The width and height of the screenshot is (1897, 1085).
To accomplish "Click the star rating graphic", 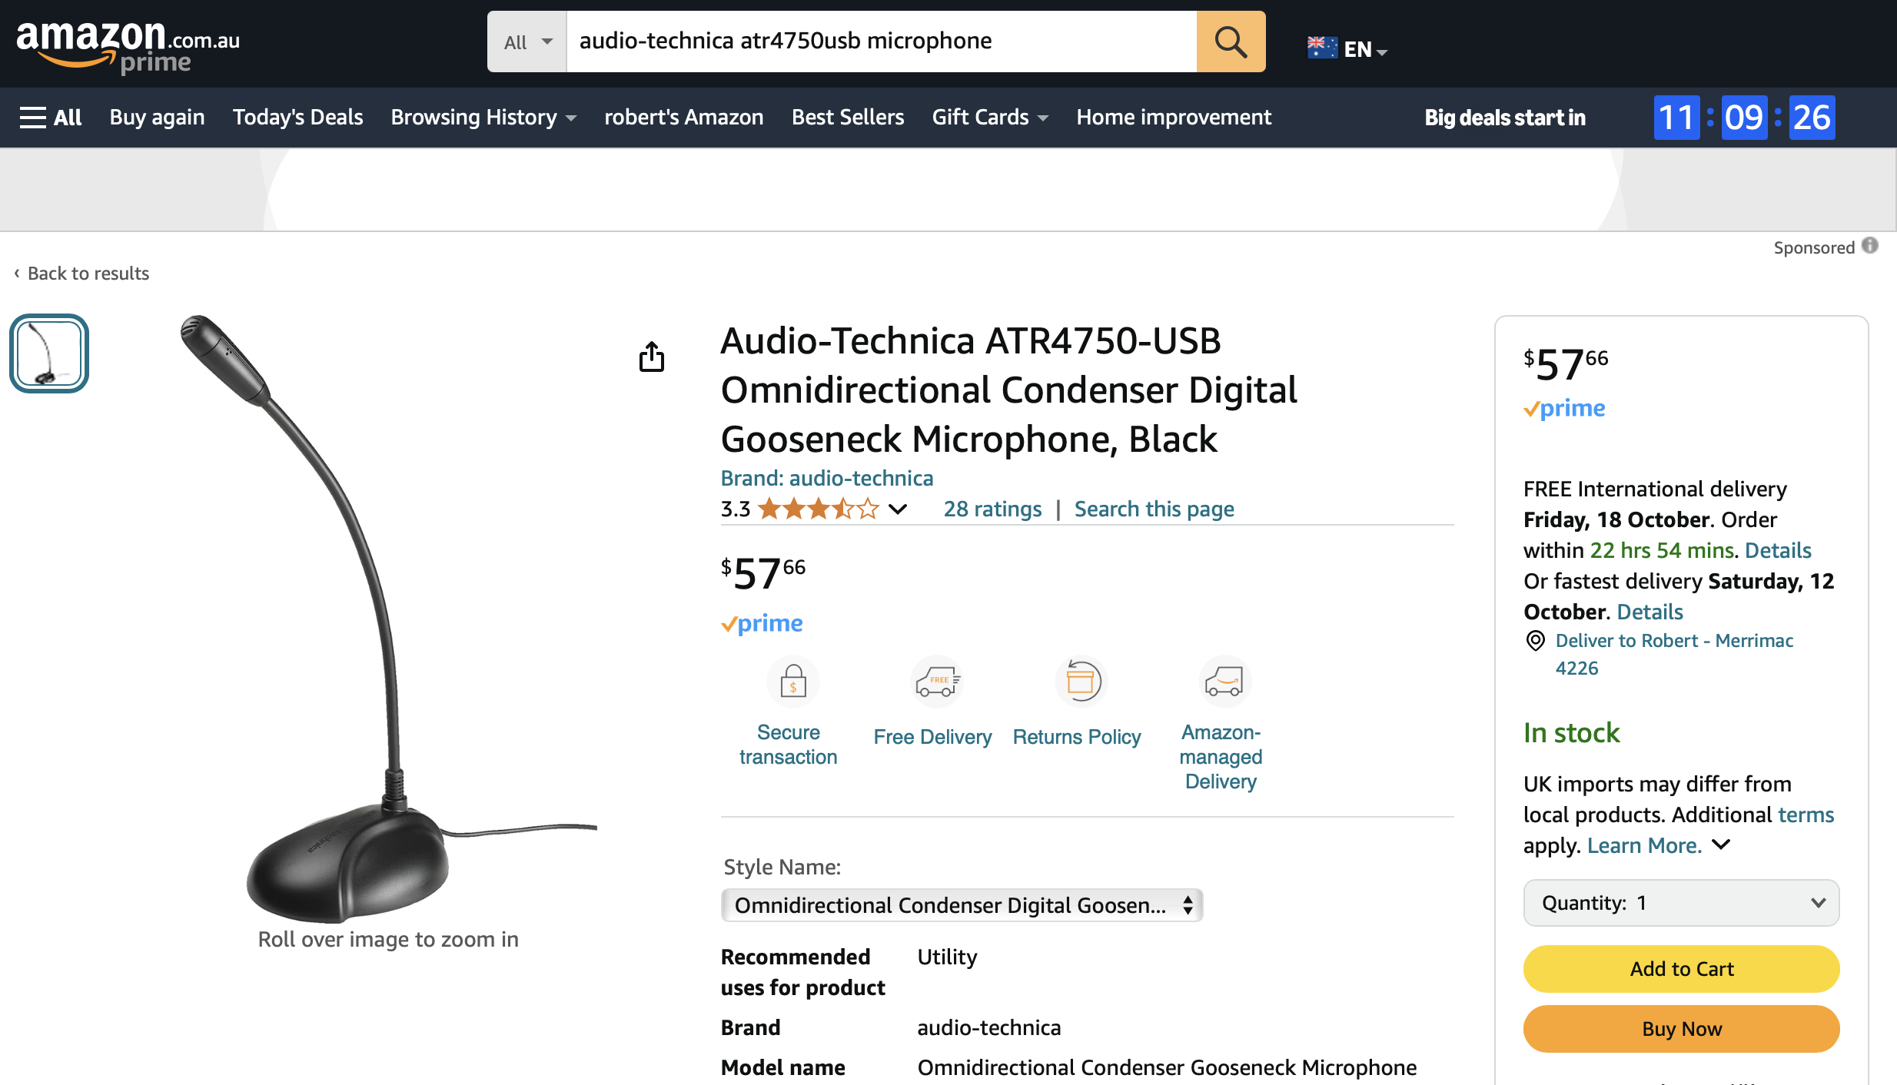I will (x=818, y=509).
